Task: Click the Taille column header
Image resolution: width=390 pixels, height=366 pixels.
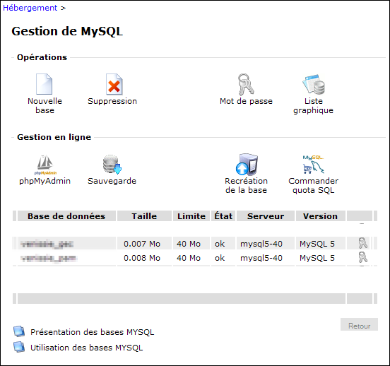Action: pyautogui.click(x=144, y=216)
